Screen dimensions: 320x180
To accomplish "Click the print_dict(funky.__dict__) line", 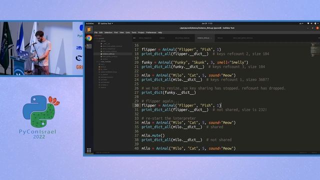I will [168, 92].
